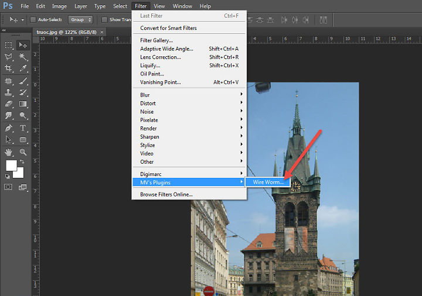Screen dimensions: 422x296
Task: Select the Zoom tool
Action: coord(23,152)
